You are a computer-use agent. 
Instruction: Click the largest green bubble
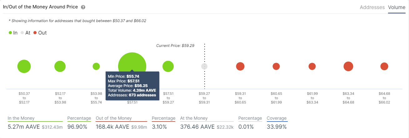(132, 62)
